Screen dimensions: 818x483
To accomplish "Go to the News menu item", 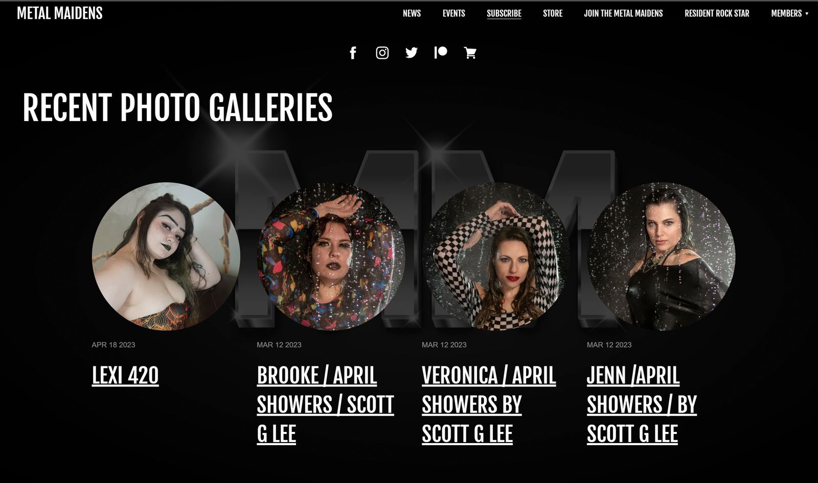I will [412, 13].
